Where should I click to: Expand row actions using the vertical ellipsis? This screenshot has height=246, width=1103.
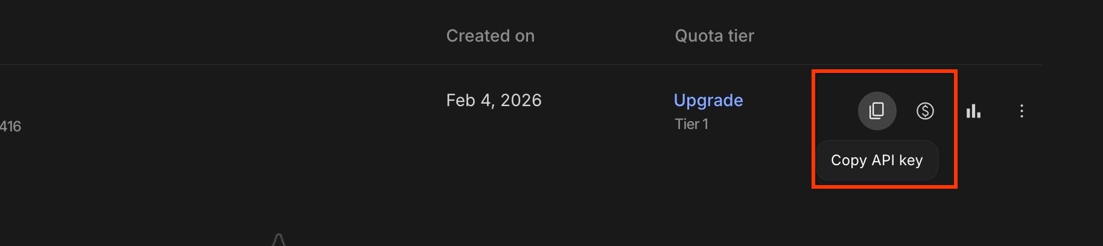1022,111
